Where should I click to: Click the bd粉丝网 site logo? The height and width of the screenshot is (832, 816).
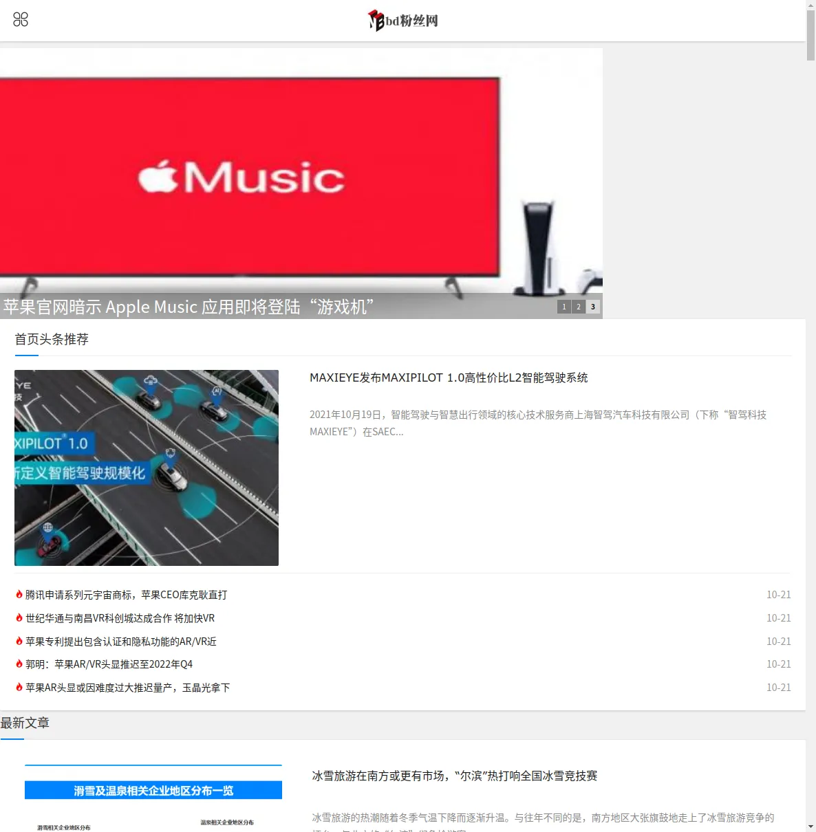tap(403, 21)
